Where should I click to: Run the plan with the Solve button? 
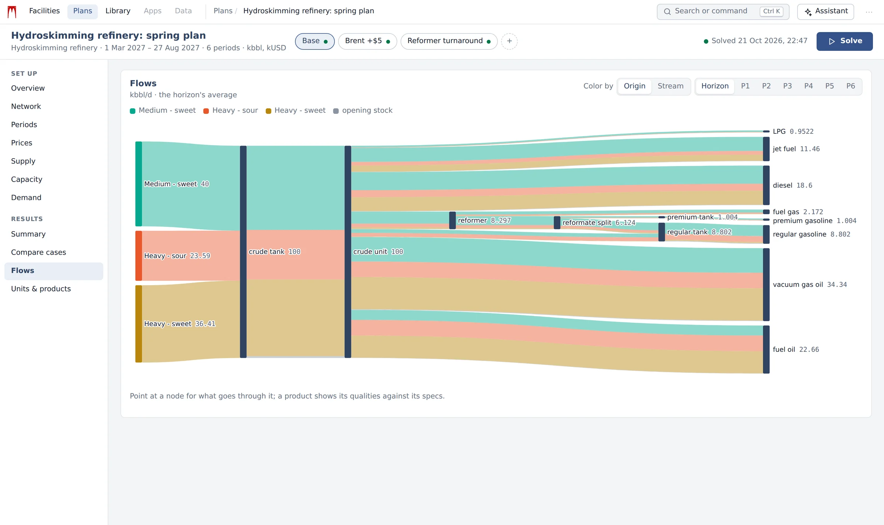(x=844, y=41)
